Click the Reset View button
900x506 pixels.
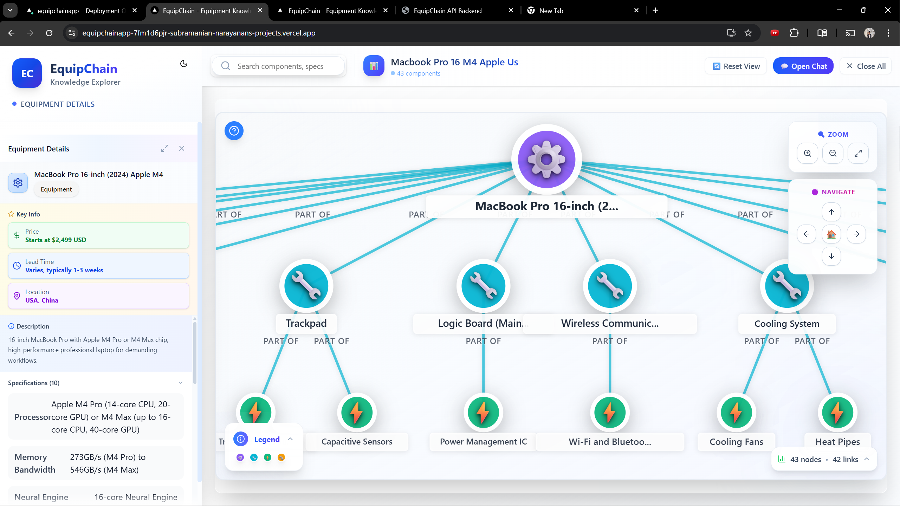coord(736,66)
